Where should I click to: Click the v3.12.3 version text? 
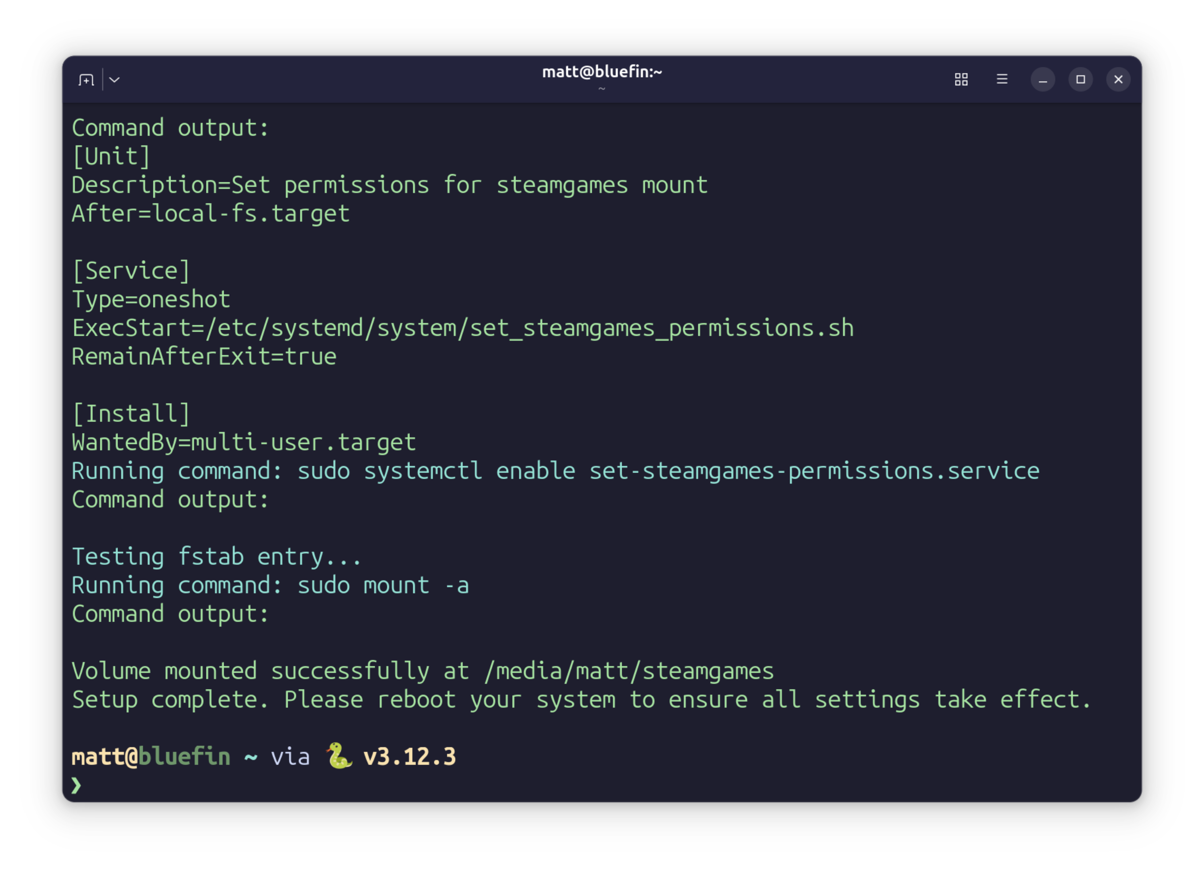[409, 757]
